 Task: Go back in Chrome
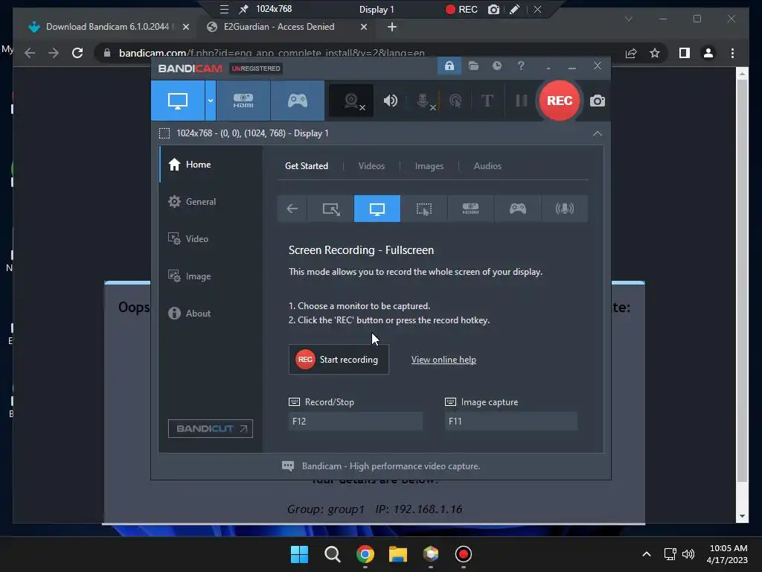click(x=30, y=53)
